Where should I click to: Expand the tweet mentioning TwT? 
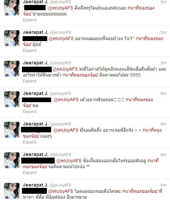(30, 51)
